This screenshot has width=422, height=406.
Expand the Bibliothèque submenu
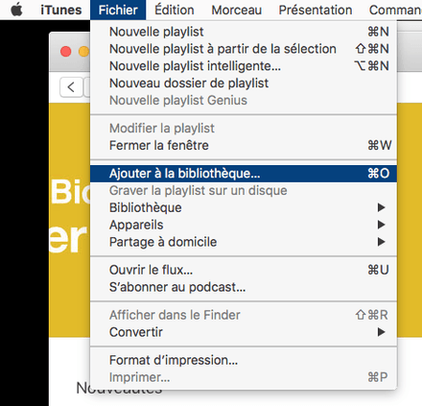pyautogui.click(x=244, y=207)
